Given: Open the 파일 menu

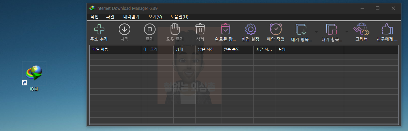Looking at the screenshot, I should [x=110, y=17].
